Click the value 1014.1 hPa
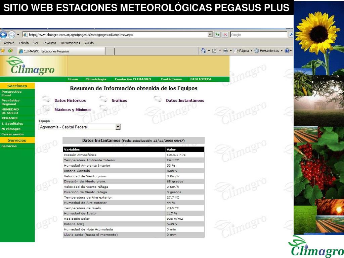Image resolution: width=344 pixels, height=258 pixels. click(176, 155)
